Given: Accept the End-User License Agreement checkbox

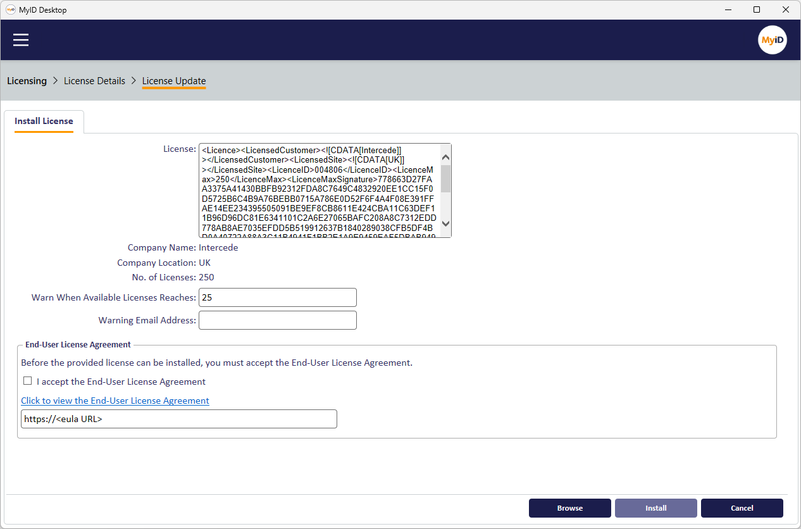Looking at the screenshot, I should click(x=28, y=381).
